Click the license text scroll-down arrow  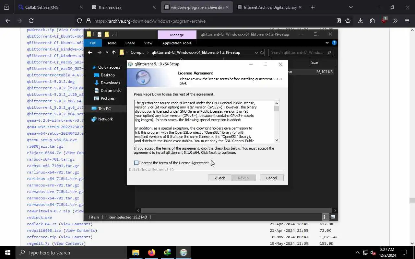[x=277, y=140]
